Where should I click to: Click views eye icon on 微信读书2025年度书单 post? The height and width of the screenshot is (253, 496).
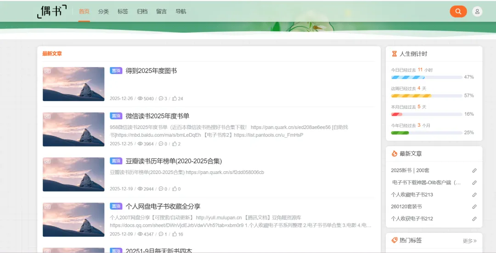(140, 144)
